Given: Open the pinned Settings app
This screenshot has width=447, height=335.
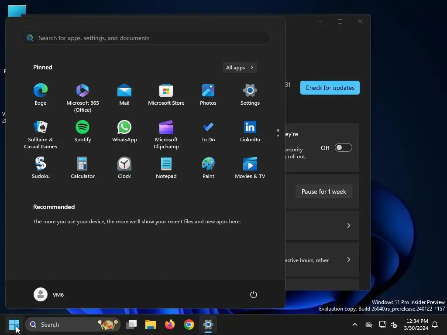Looking at the screenshot, I should pyautogui.click(x=250, y=95).
